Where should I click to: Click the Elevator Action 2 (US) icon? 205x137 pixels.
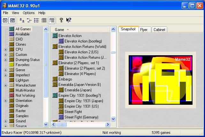coord(61,52)
